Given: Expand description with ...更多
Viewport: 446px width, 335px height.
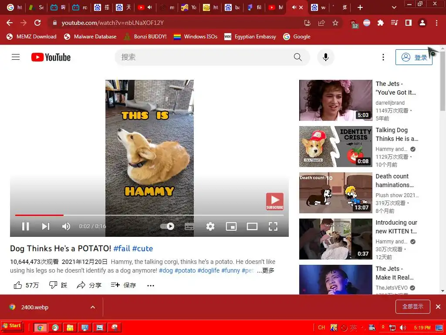Looking at the screenshot, I should tap(266, 270).
